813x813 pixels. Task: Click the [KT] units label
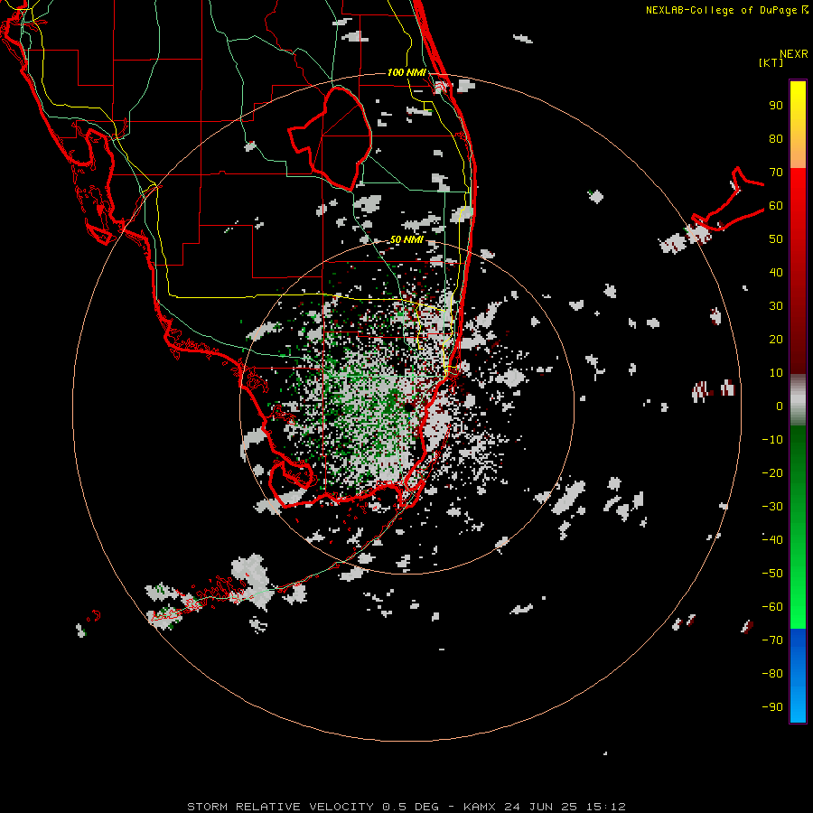point(771,62)
